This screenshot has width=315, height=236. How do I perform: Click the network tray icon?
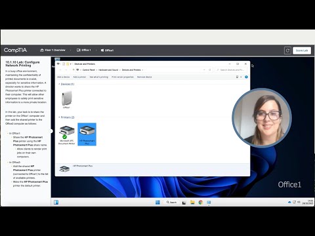pyautogui.click(x=294, y=202)
